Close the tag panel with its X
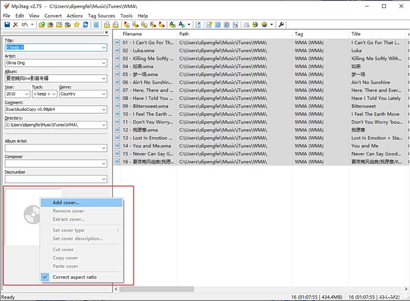Viewport: 410px width, 301px height. coord(106,33)
